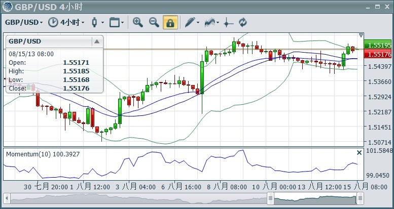Remove the Momentum indicator panel

pos(360,152)
